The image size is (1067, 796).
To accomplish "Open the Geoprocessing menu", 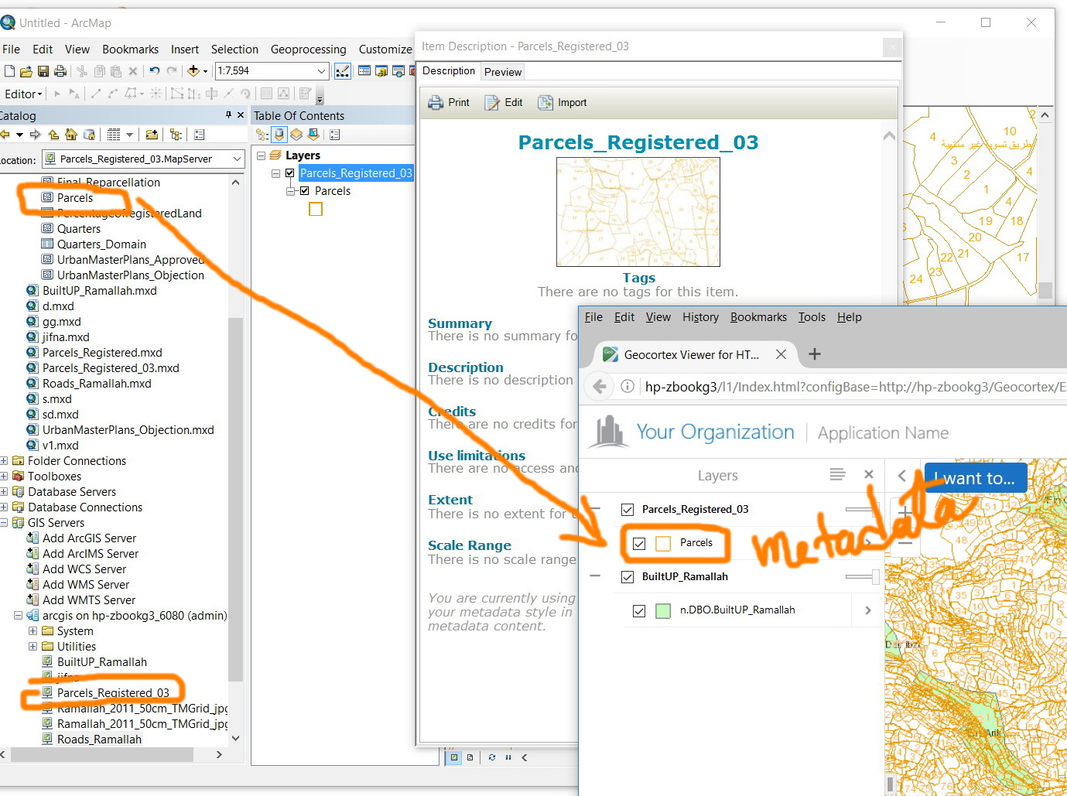I will pos(308,50).
